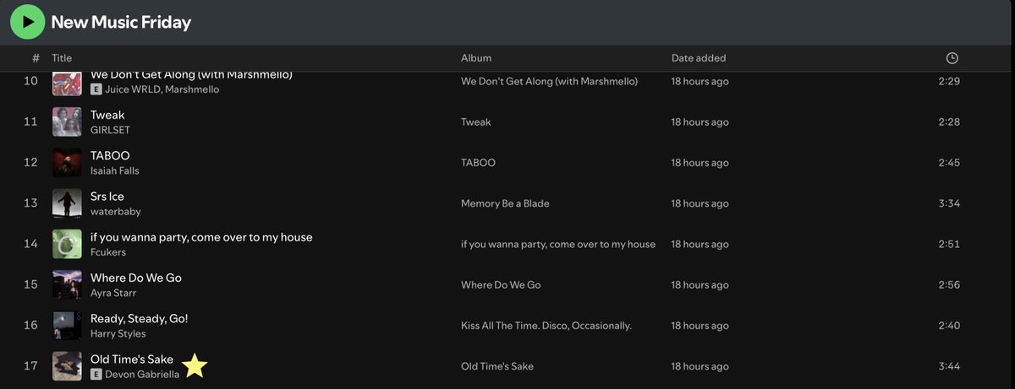Viewport: 1015px width, 389px height.
Task: Click the explicit badge on Juice WRLD track
Action: [96, 89]
